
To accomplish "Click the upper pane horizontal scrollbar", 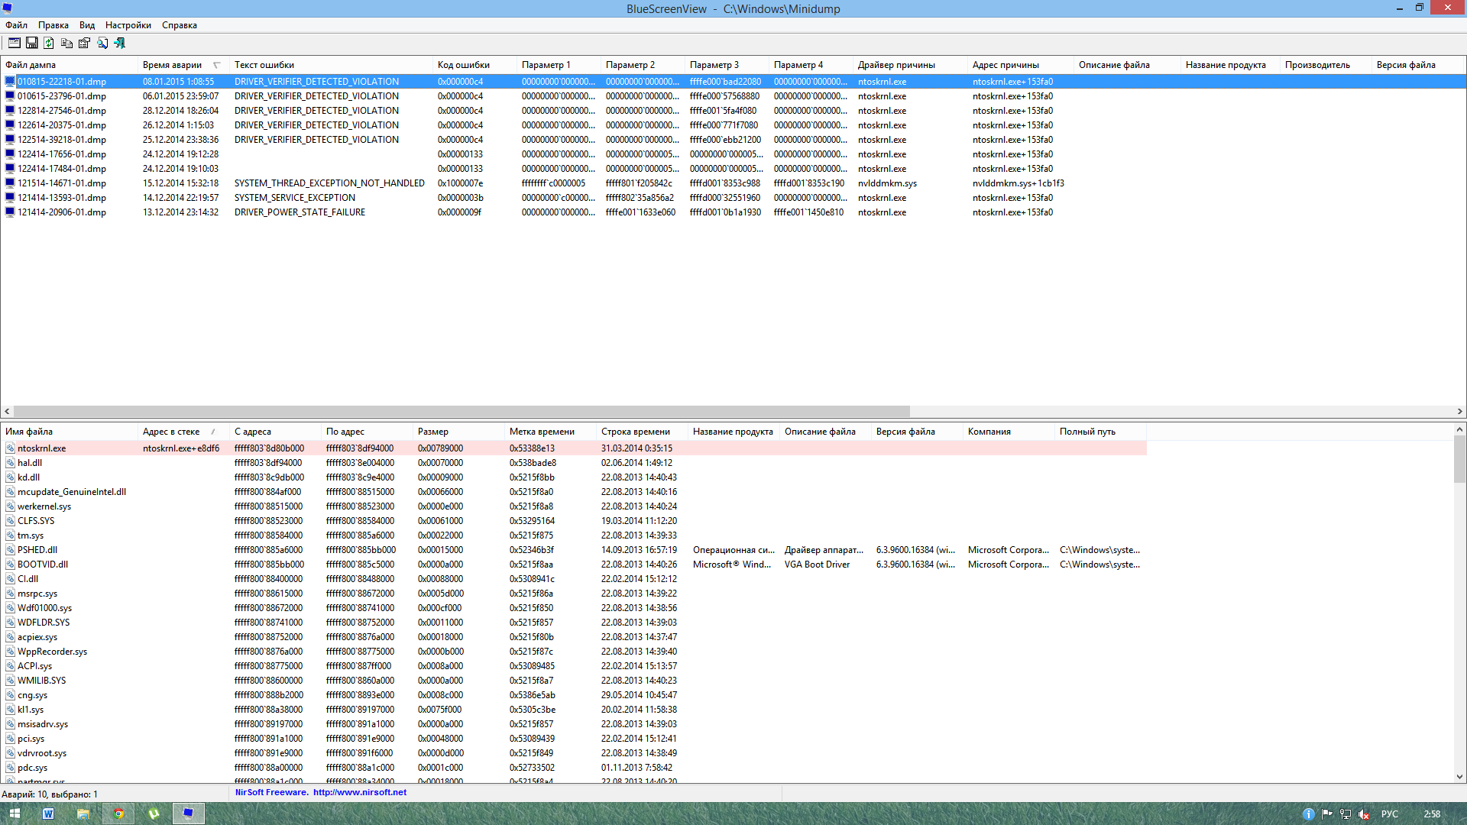I will [x=462, y=411].
